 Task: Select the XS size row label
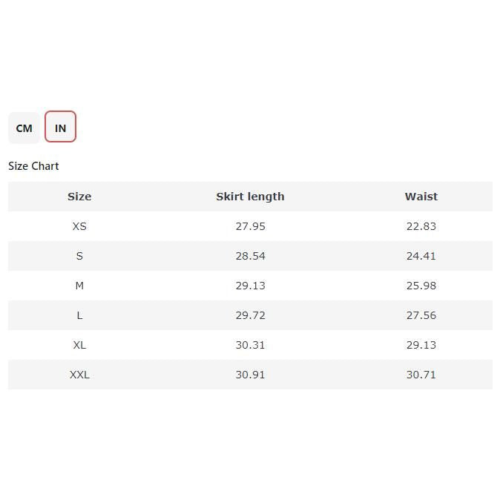pyautogui.click(x=79, y=226)
